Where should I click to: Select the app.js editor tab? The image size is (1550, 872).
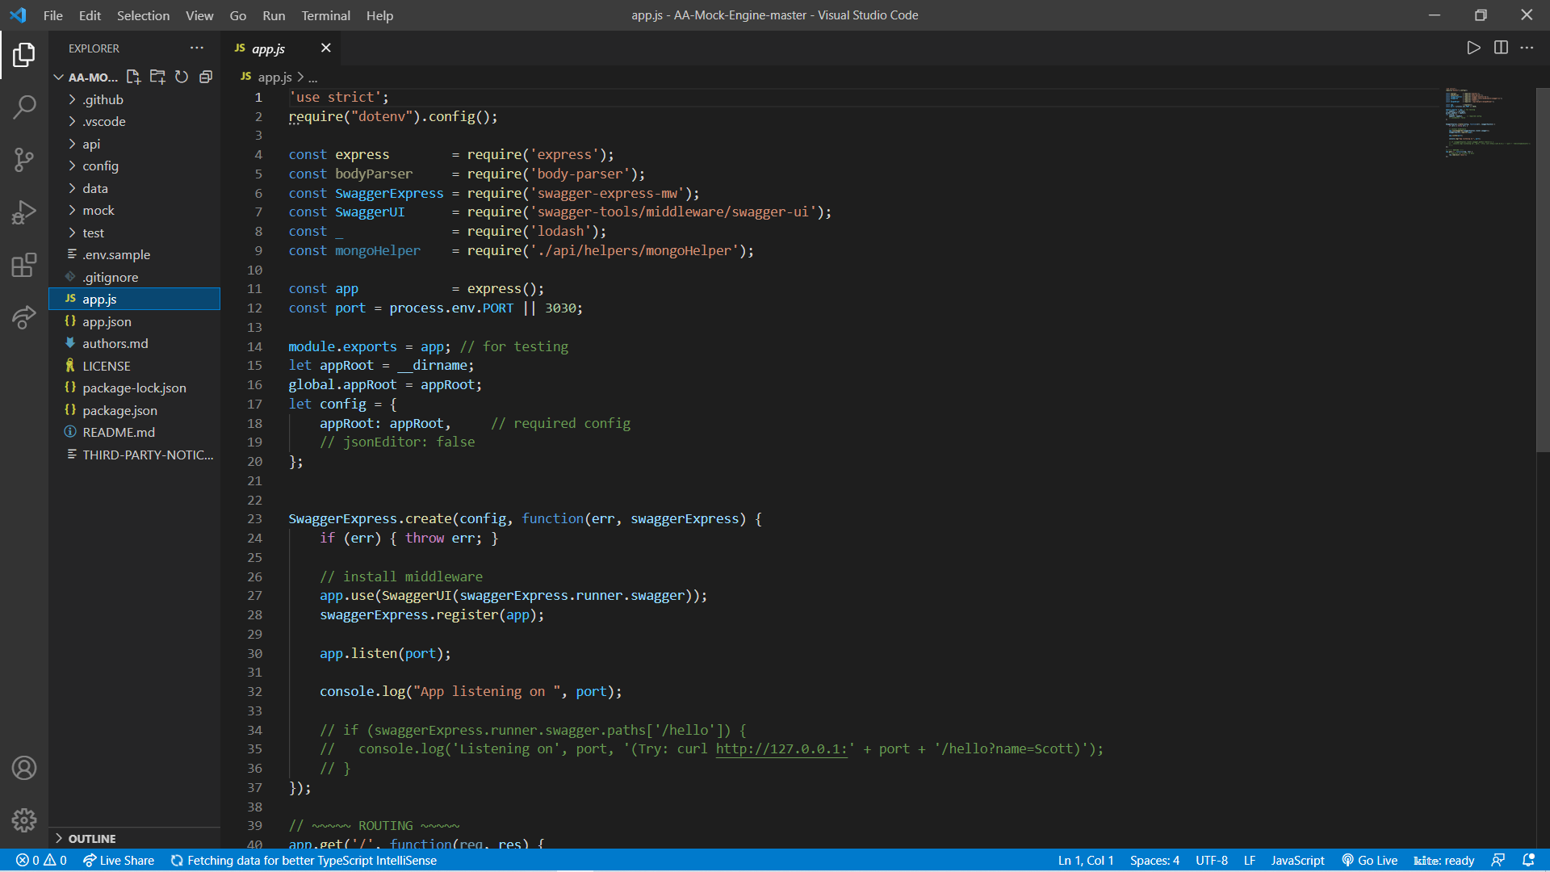click(268, 48)
